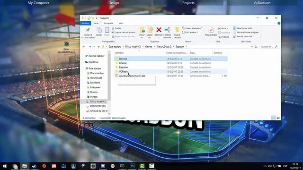Screen dimensions: 303x170
Task: Click 'Disco local (C:)' in breadcrumb
Action: coord(133,47)
